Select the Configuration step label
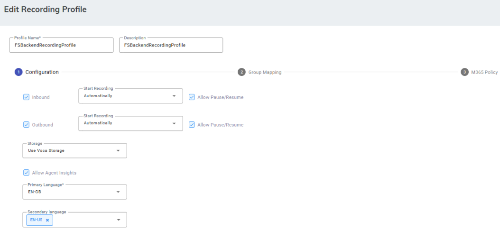 [x=42, y=73]
